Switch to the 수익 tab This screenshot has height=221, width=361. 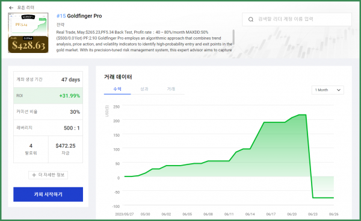(117, 89)
